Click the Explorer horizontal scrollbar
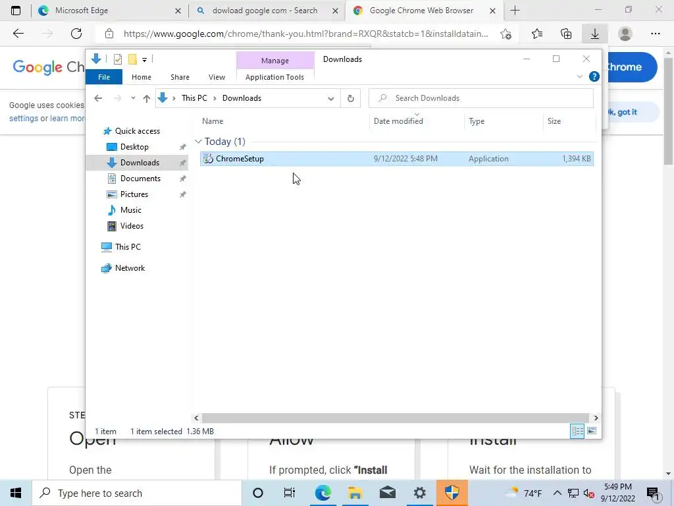The width and height of the screenshot is (674, 506). tap(395, 418)
